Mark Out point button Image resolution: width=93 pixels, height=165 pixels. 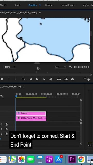click(15, 79)
